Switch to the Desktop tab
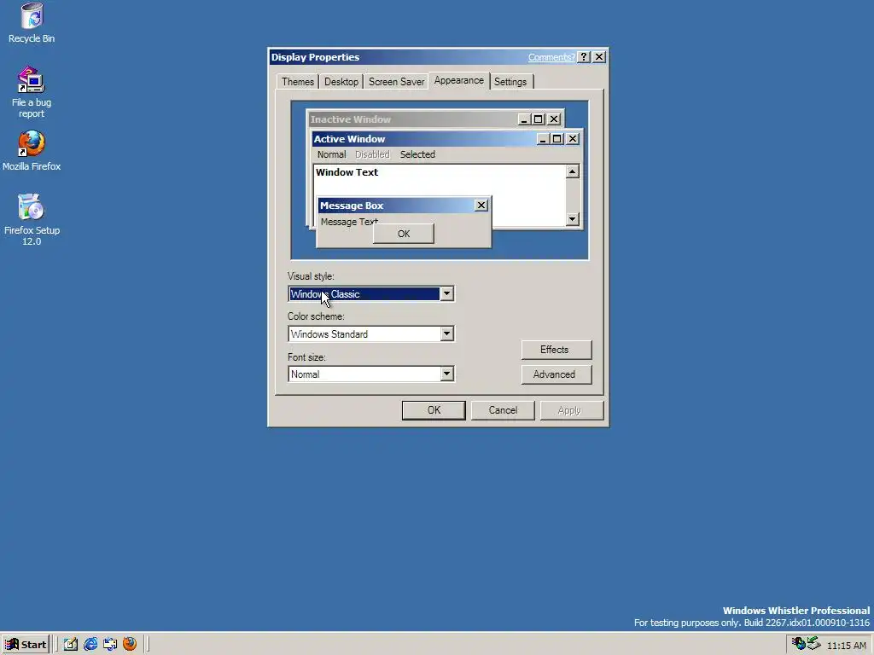This screenshot has height=655, width=874. pyautogui.click(x=341, y=82)
